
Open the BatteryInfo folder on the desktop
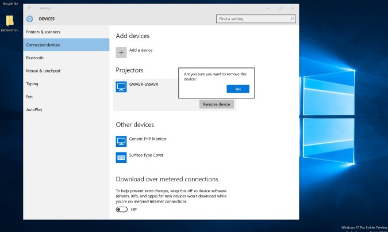pyautogui.click(x=10, y=21)
